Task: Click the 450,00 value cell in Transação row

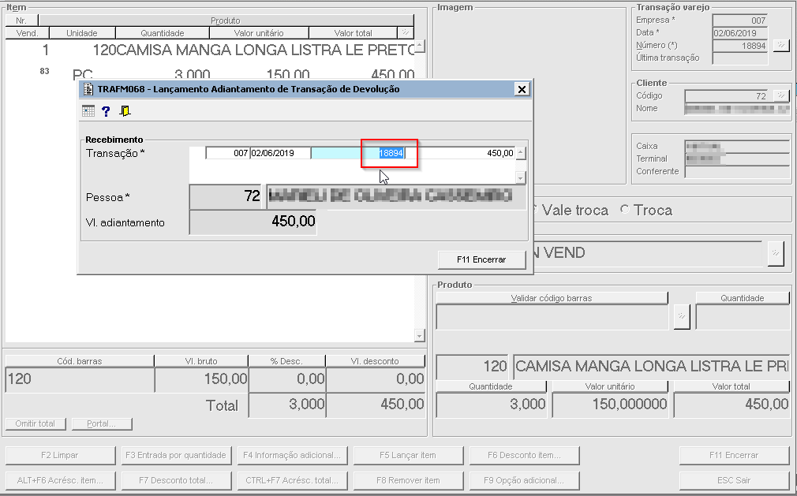Action: [460, 153]
